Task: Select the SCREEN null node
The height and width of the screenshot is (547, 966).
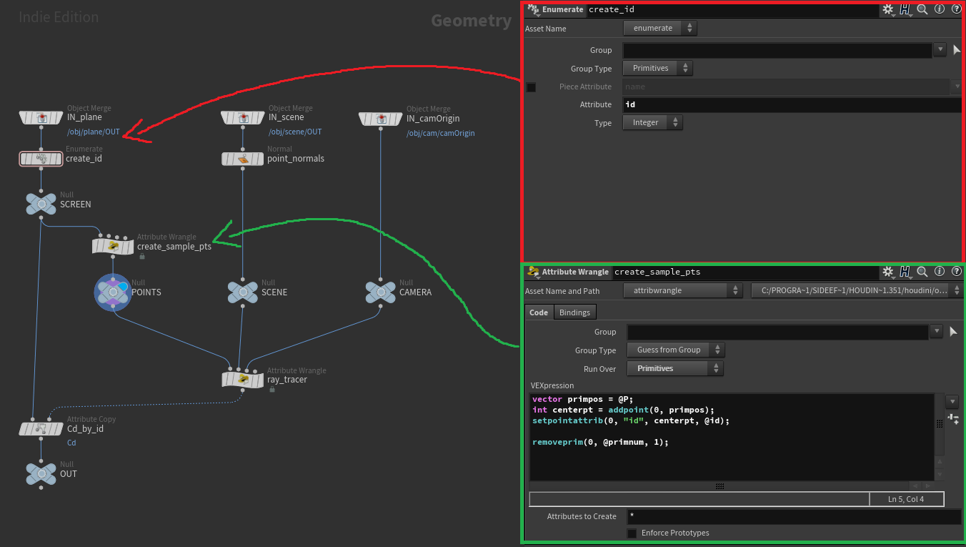Action: pyautogui.click(x=41, y=204)
